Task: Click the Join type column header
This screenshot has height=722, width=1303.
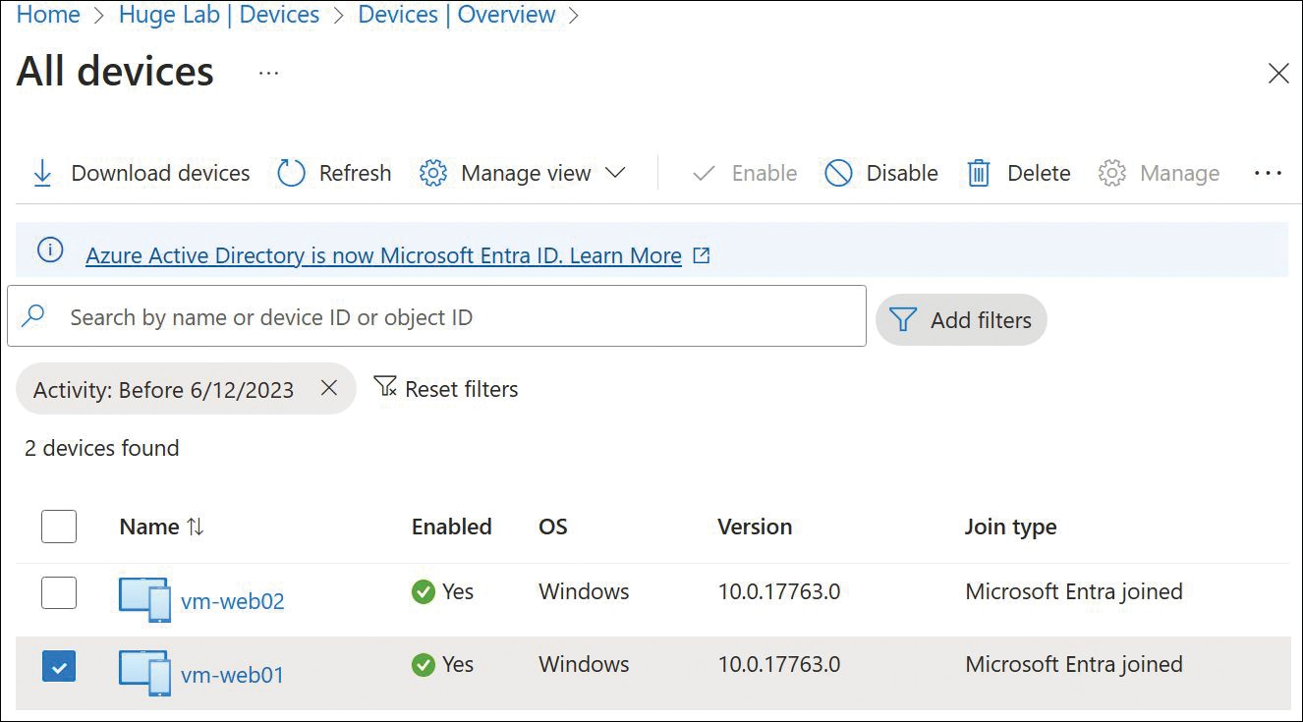Action: click(x=1010, y=528)
